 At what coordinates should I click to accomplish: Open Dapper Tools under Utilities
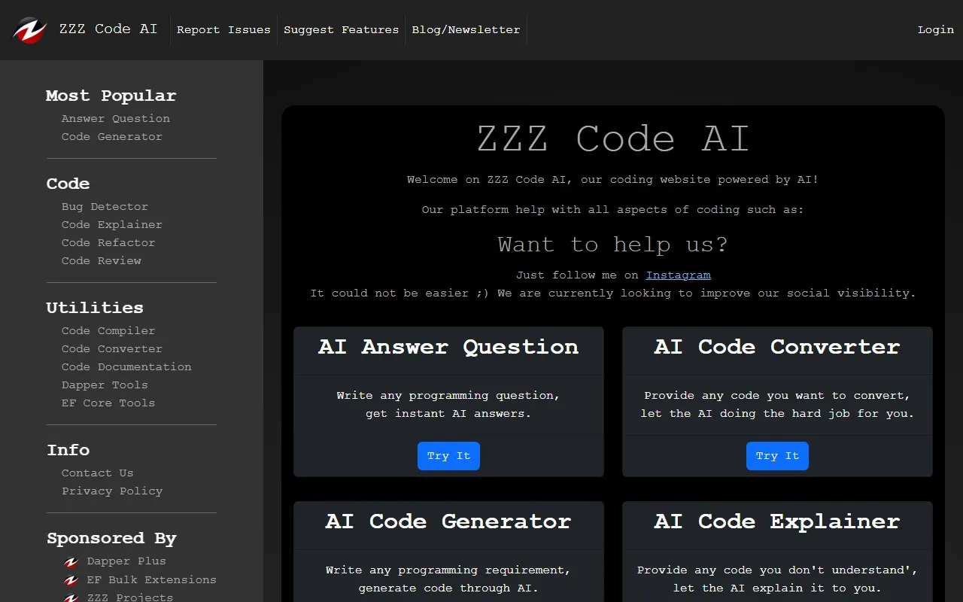[105, 385]
